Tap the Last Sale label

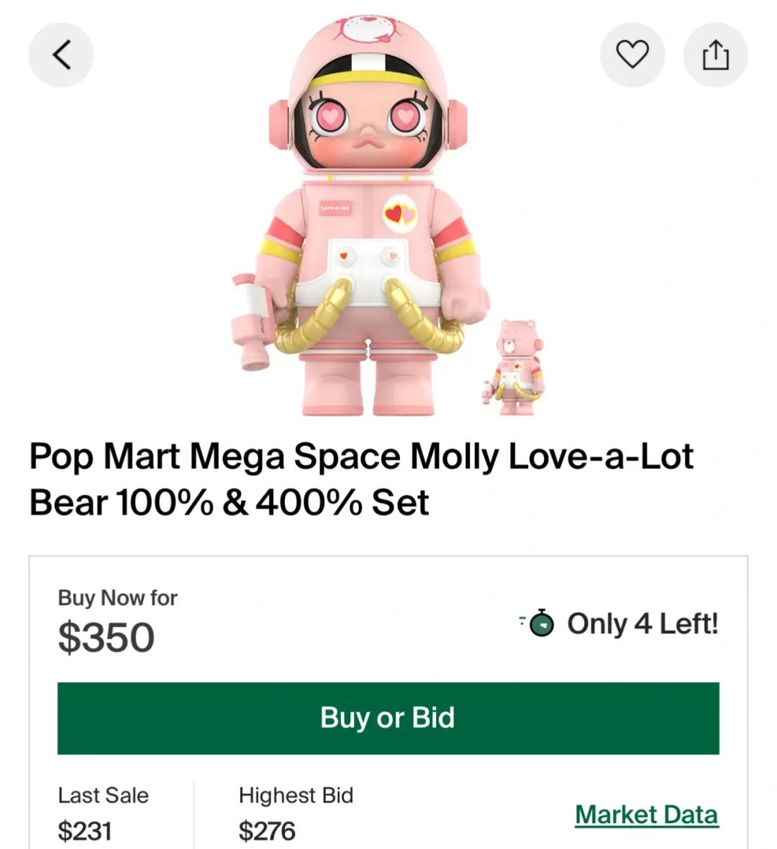point(103,795)
